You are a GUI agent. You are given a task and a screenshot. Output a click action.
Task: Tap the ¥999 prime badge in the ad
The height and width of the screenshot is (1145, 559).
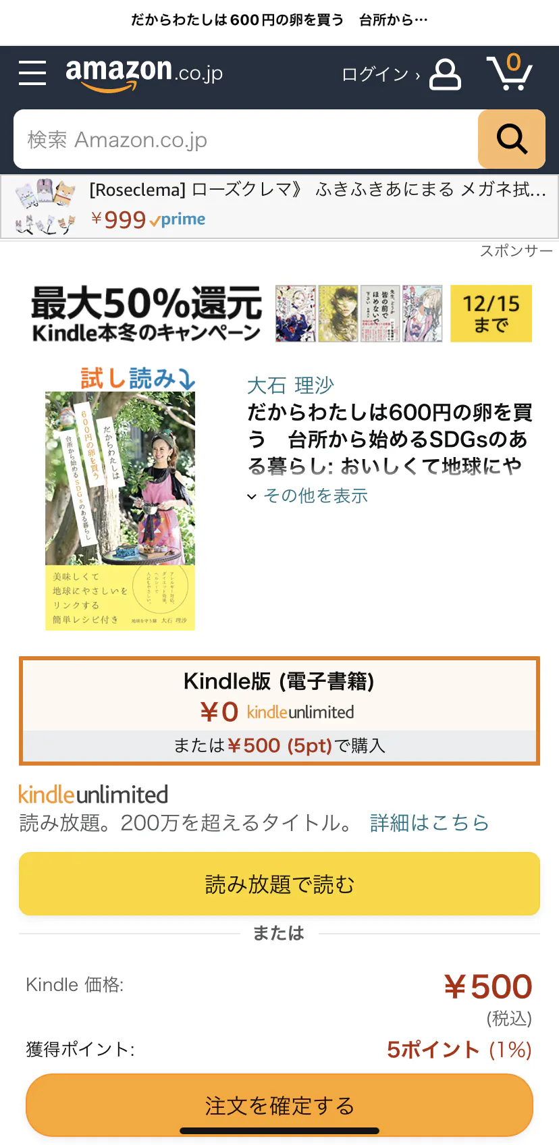coord(149,219)
